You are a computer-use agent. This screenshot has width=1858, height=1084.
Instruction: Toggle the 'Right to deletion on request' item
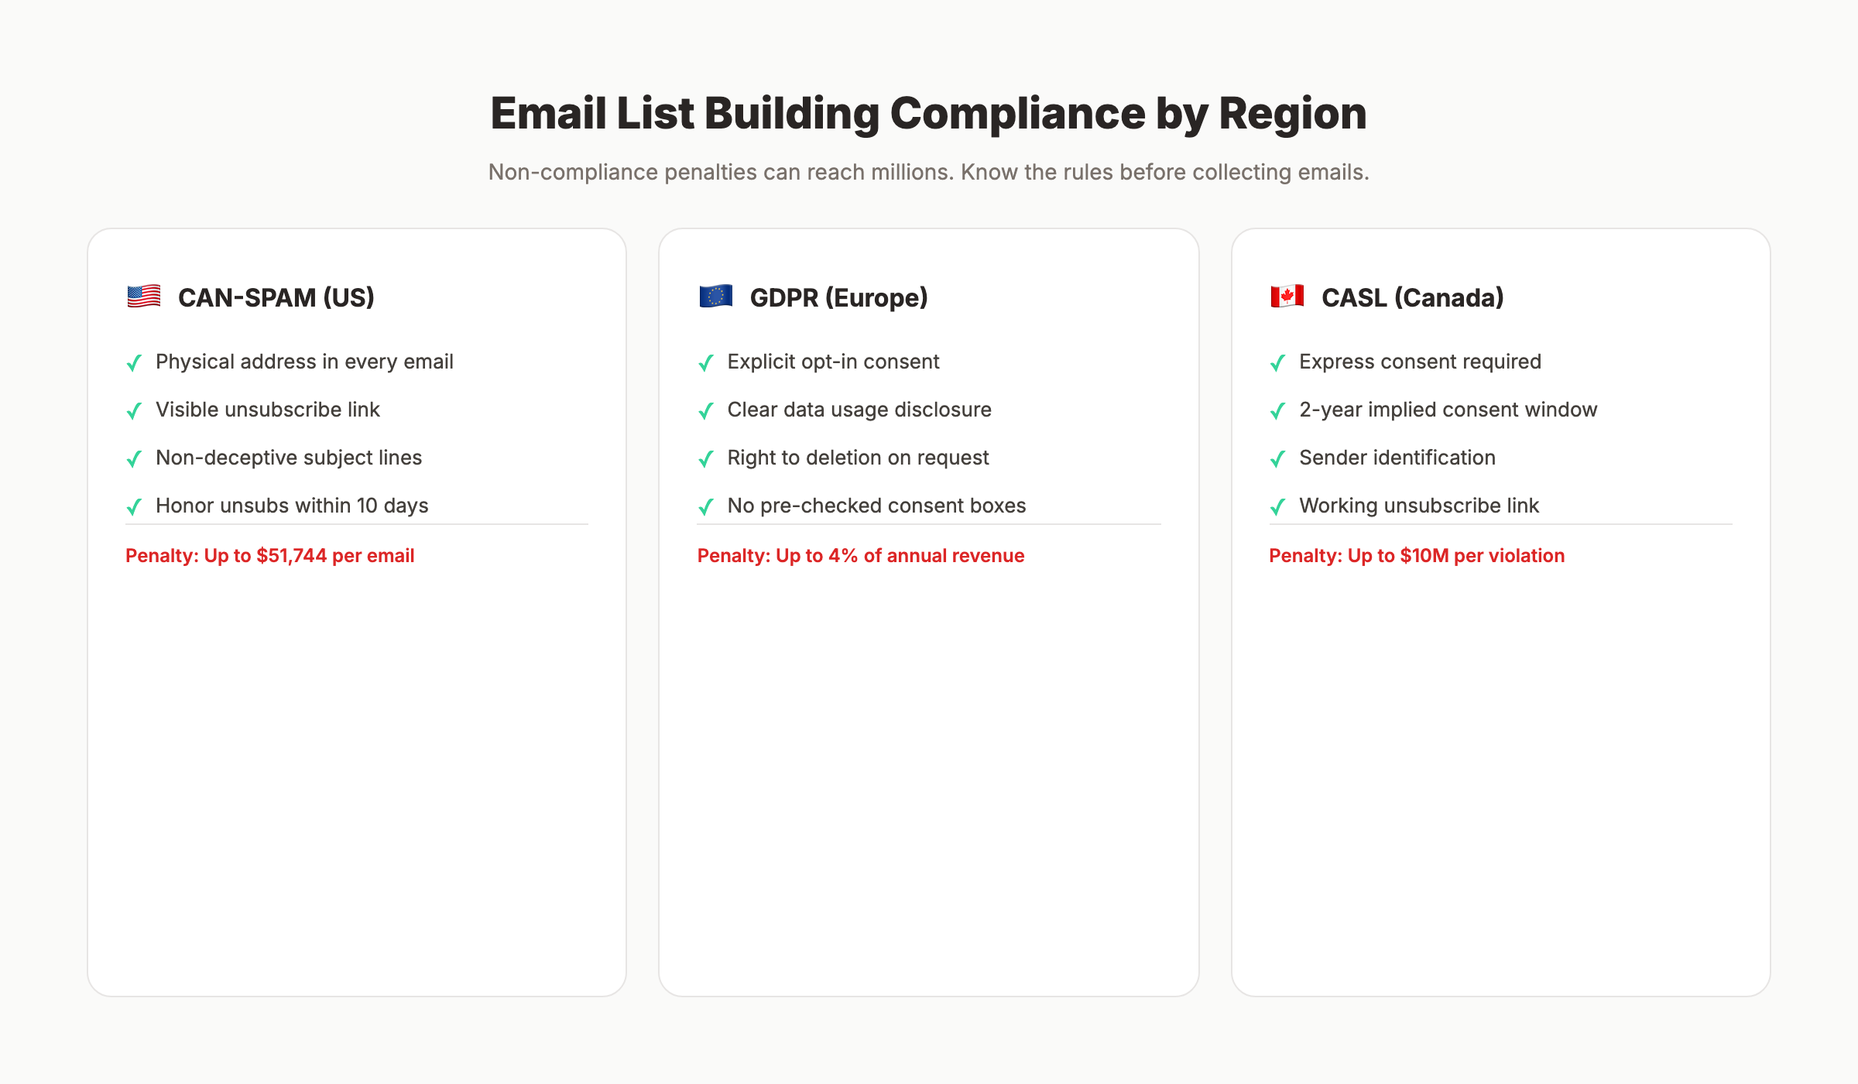[x=858, y=457]
